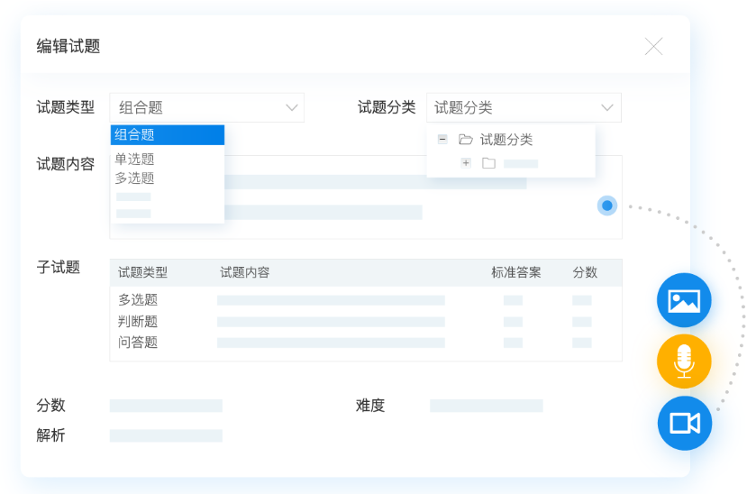Click the 分数 input field
756x494 pixels.
click(166, 406)
